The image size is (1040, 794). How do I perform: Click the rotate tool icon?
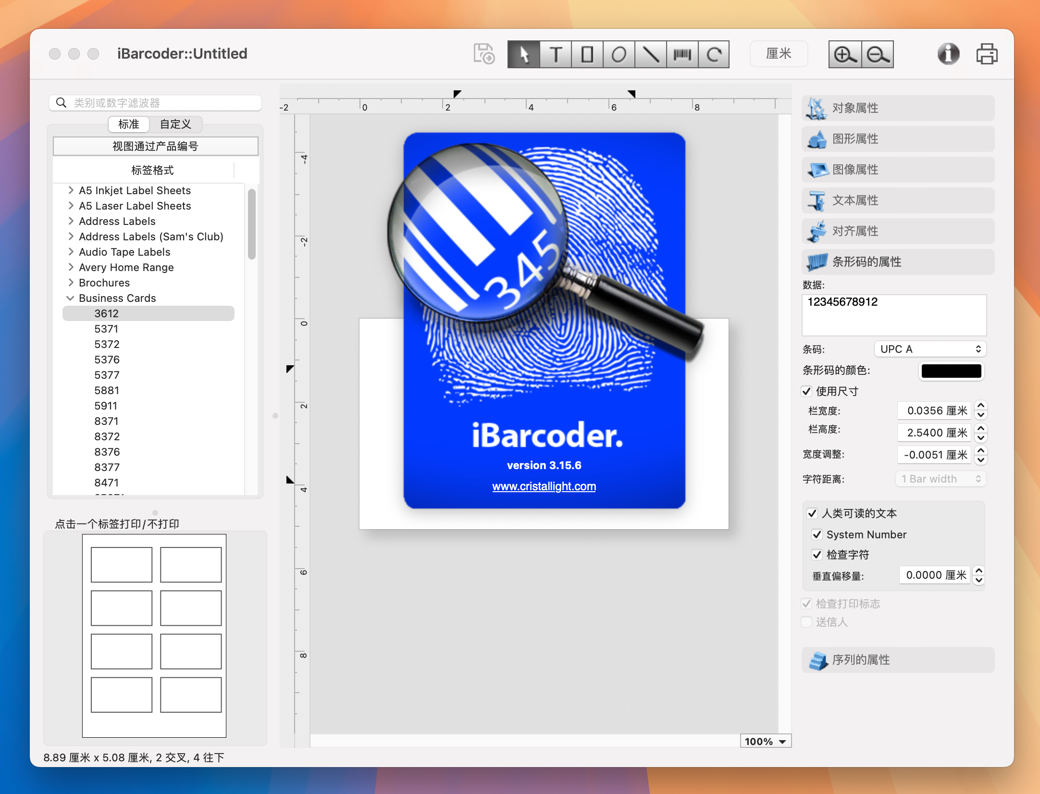pyautogui.click(x=714, y=54)
